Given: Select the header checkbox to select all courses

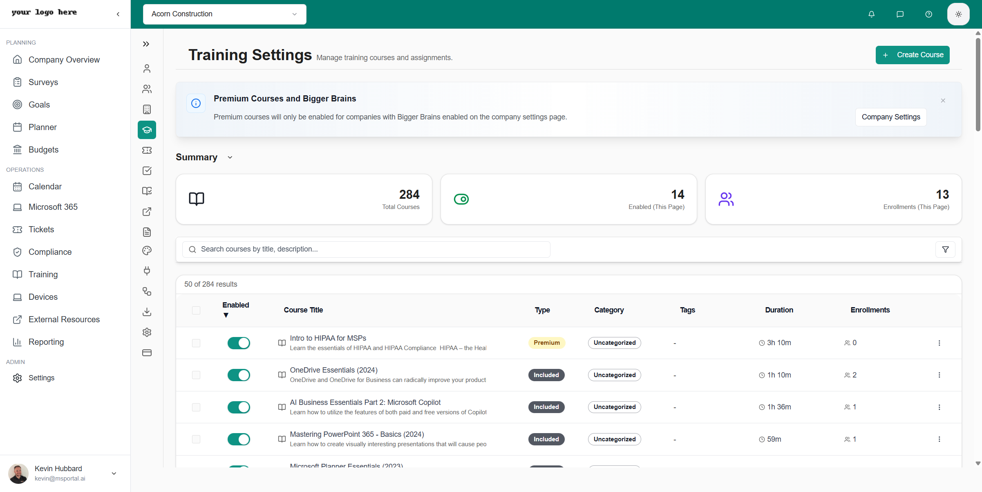Looking at the screenshot, I should coord(196,310).
